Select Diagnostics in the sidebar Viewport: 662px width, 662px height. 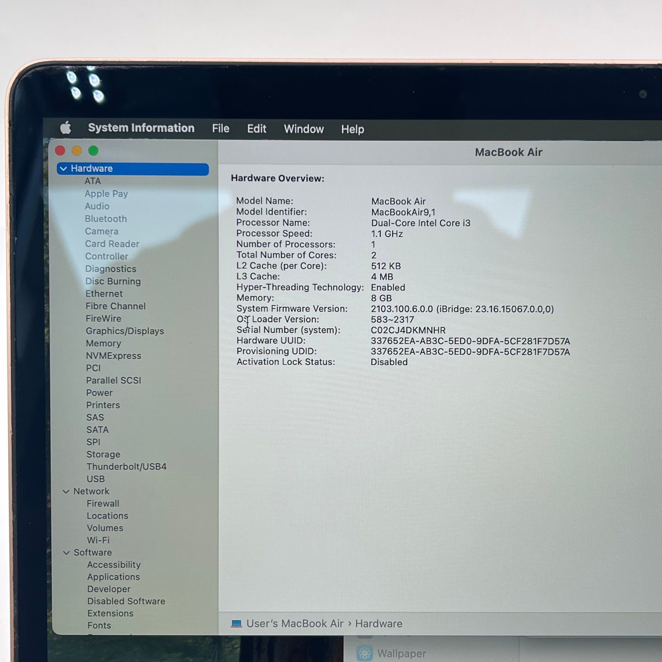coord(111,269)
